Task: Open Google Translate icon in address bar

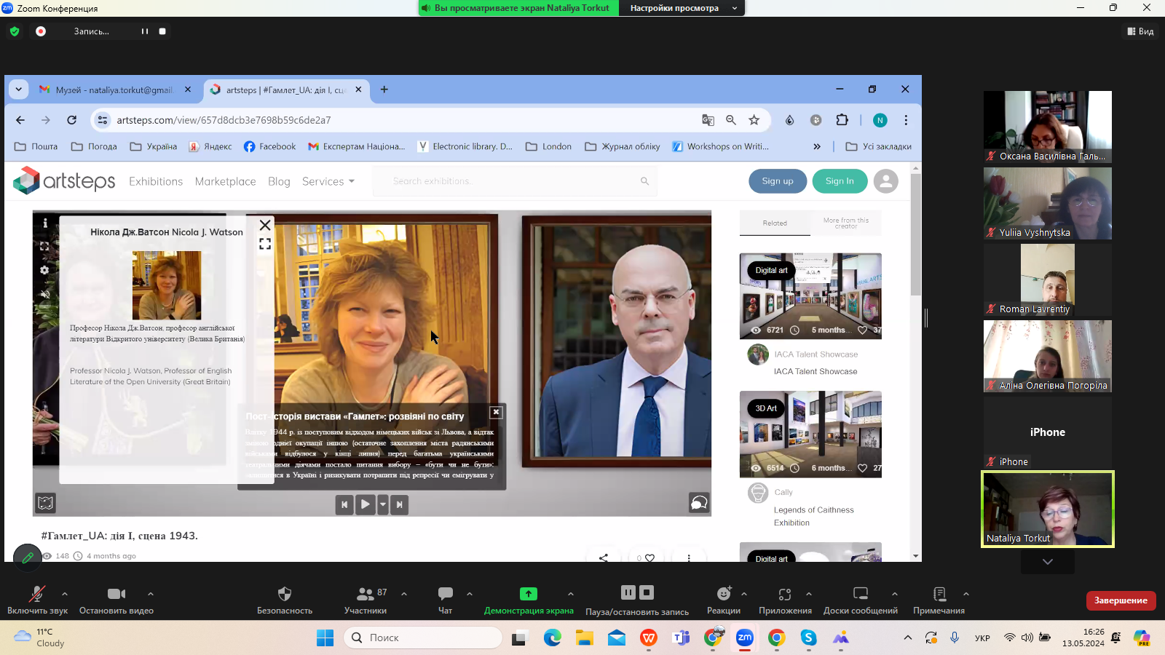Action: pos(708,120)
